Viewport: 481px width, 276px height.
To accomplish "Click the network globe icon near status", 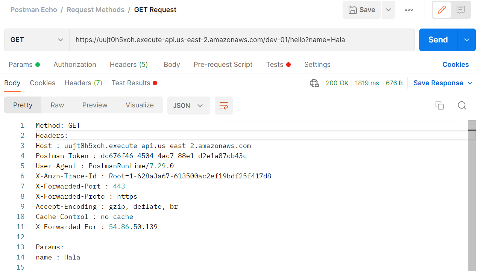I will (x=314, y=83).
